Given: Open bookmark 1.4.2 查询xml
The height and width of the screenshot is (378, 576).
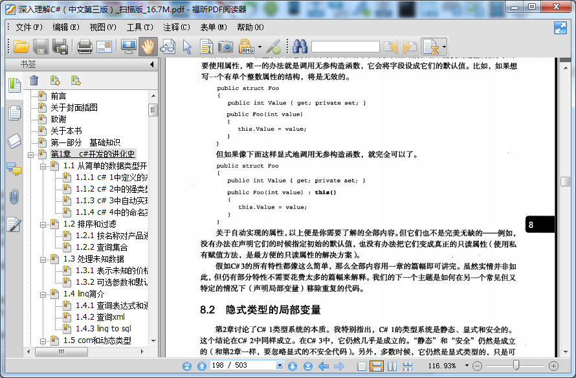Looking at the screenshot, I should (x=100, y=317).
